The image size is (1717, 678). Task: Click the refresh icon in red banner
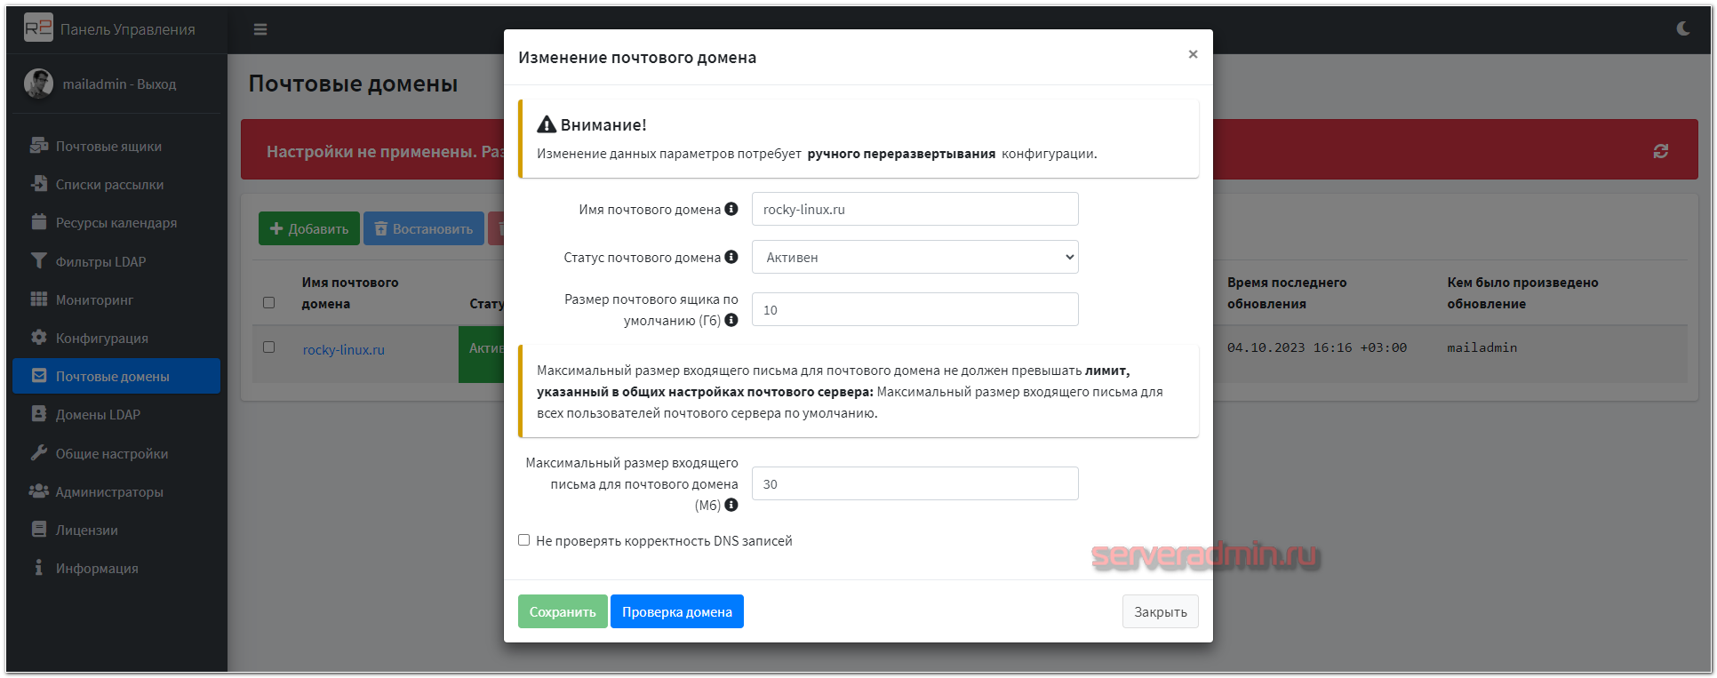click(1660, 151)
